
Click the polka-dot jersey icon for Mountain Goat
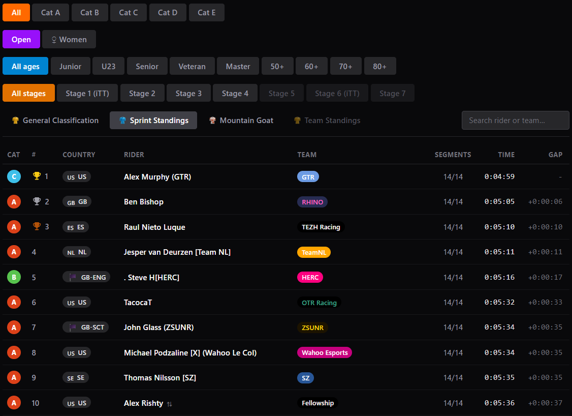tap(212, 120)
